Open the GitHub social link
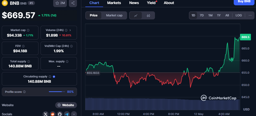256x116 pixels. click(60, 114)
